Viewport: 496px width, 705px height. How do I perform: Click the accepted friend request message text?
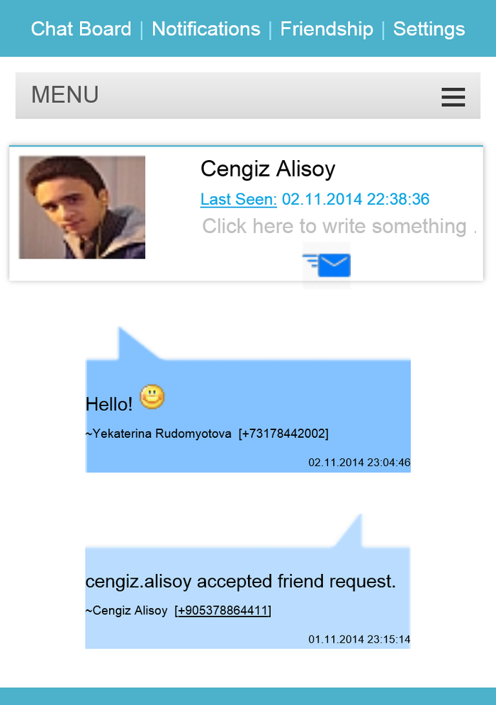tap(240, 582)
